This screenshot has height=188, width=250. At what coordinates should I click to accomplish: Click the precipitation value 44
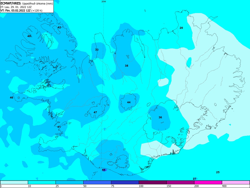[129, 102]
